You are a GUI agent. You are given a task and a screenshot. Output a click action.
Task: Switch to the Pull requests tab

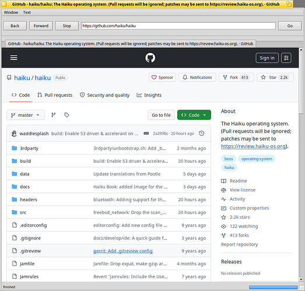[x=55, y=95]
